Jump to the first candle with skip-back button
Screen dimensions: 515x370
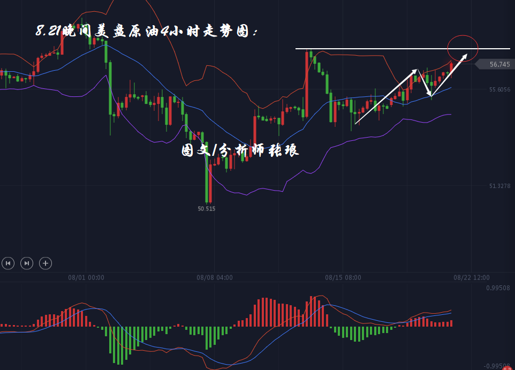[7, 263]
